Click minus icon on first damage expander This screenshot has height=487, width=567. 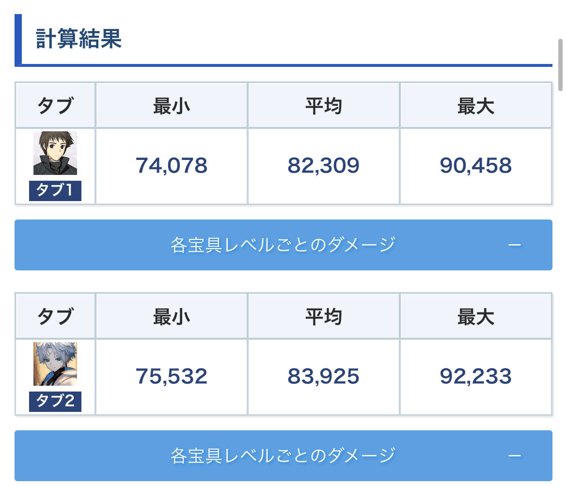coord(514,245)
